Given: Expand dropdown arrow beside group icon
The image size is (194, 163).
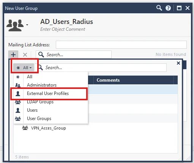Looking at the screenshot, I should pyautogui.click(x=27, y=25).
